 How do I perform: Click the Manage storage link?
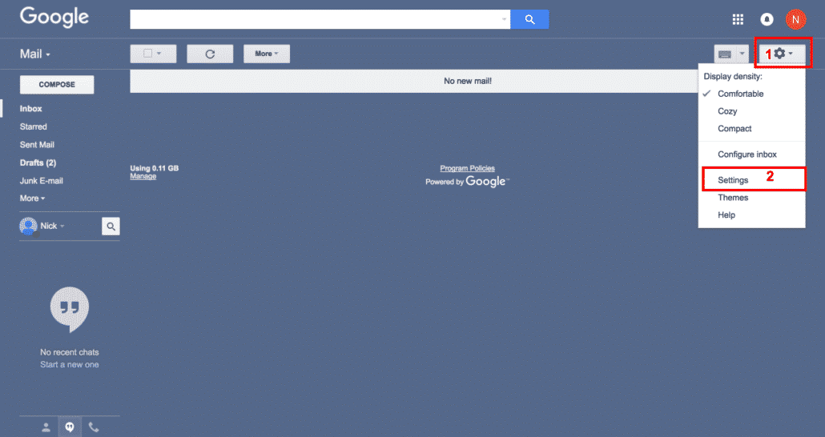coord(143,176)
